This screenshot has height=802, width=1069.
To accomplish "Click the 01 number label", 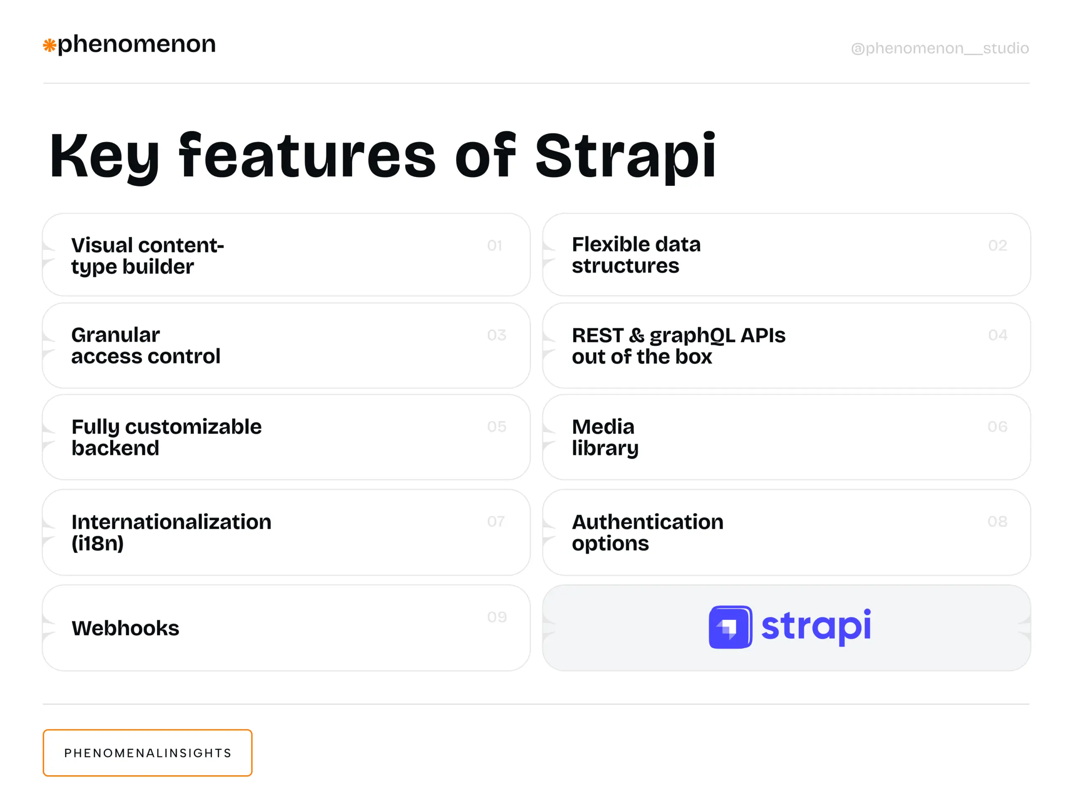I will pyautogui.click(x=494, y=246).
